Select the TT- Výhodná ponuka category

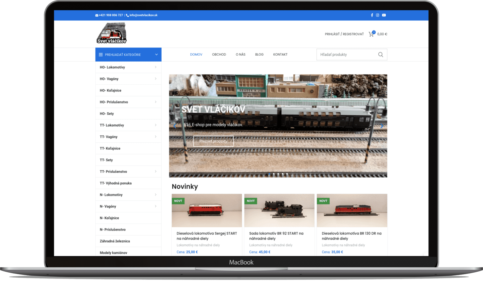(128, 183)
